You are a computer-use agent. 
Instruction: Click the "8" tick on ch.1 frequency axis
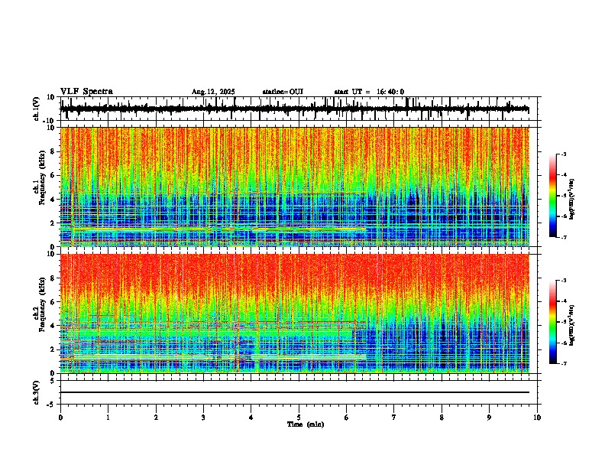pyautogui.click(x=53, y=151)
